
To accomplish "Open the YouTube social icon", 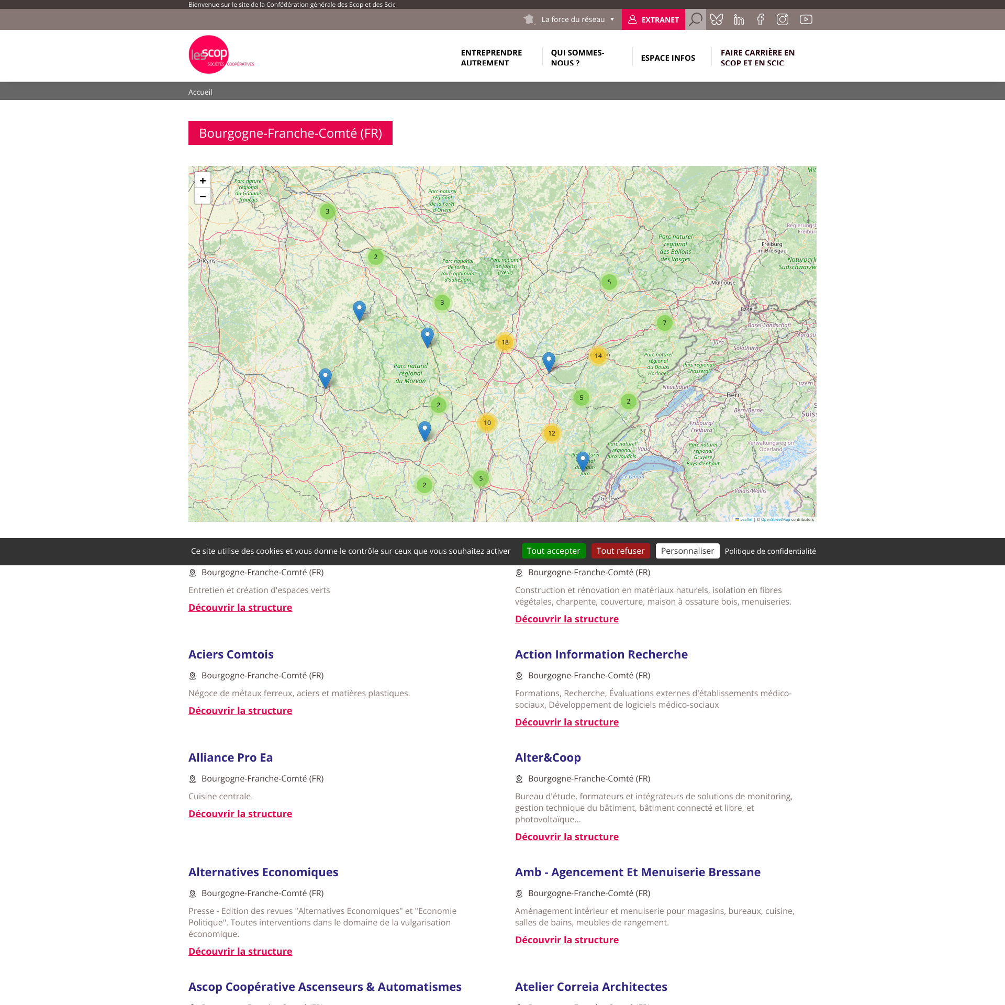I will 806,19.
